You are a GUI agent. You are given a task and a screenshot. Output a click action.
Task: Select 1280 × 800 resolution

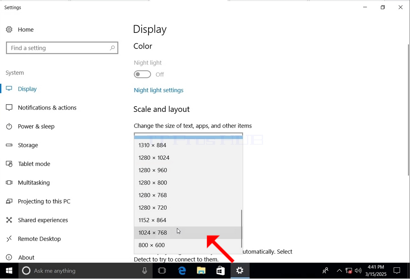pos(188,183)
